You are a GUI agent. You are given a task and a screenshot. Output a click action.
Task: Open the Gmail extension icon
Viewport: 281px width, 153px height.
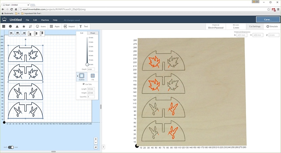[274, 9]
